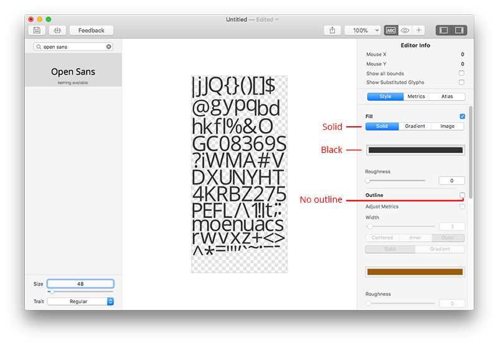Click the Feedback button
This screenshot has width=498, height=345.
tap(92, 30)
